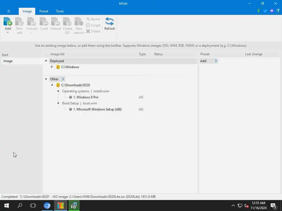The width and height of the screenshot is (282, 211).
Task: Click the Last change column header
Action: [254, 54]
